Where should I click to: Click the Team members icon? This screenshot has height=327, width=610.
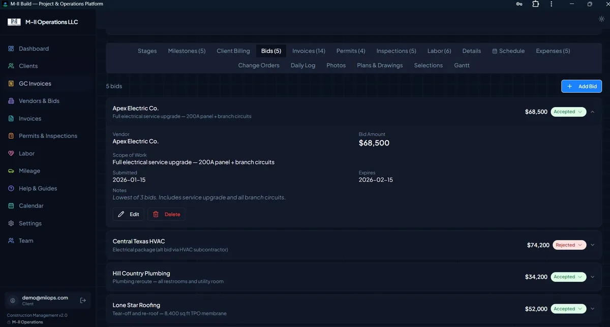click(11, 241)
